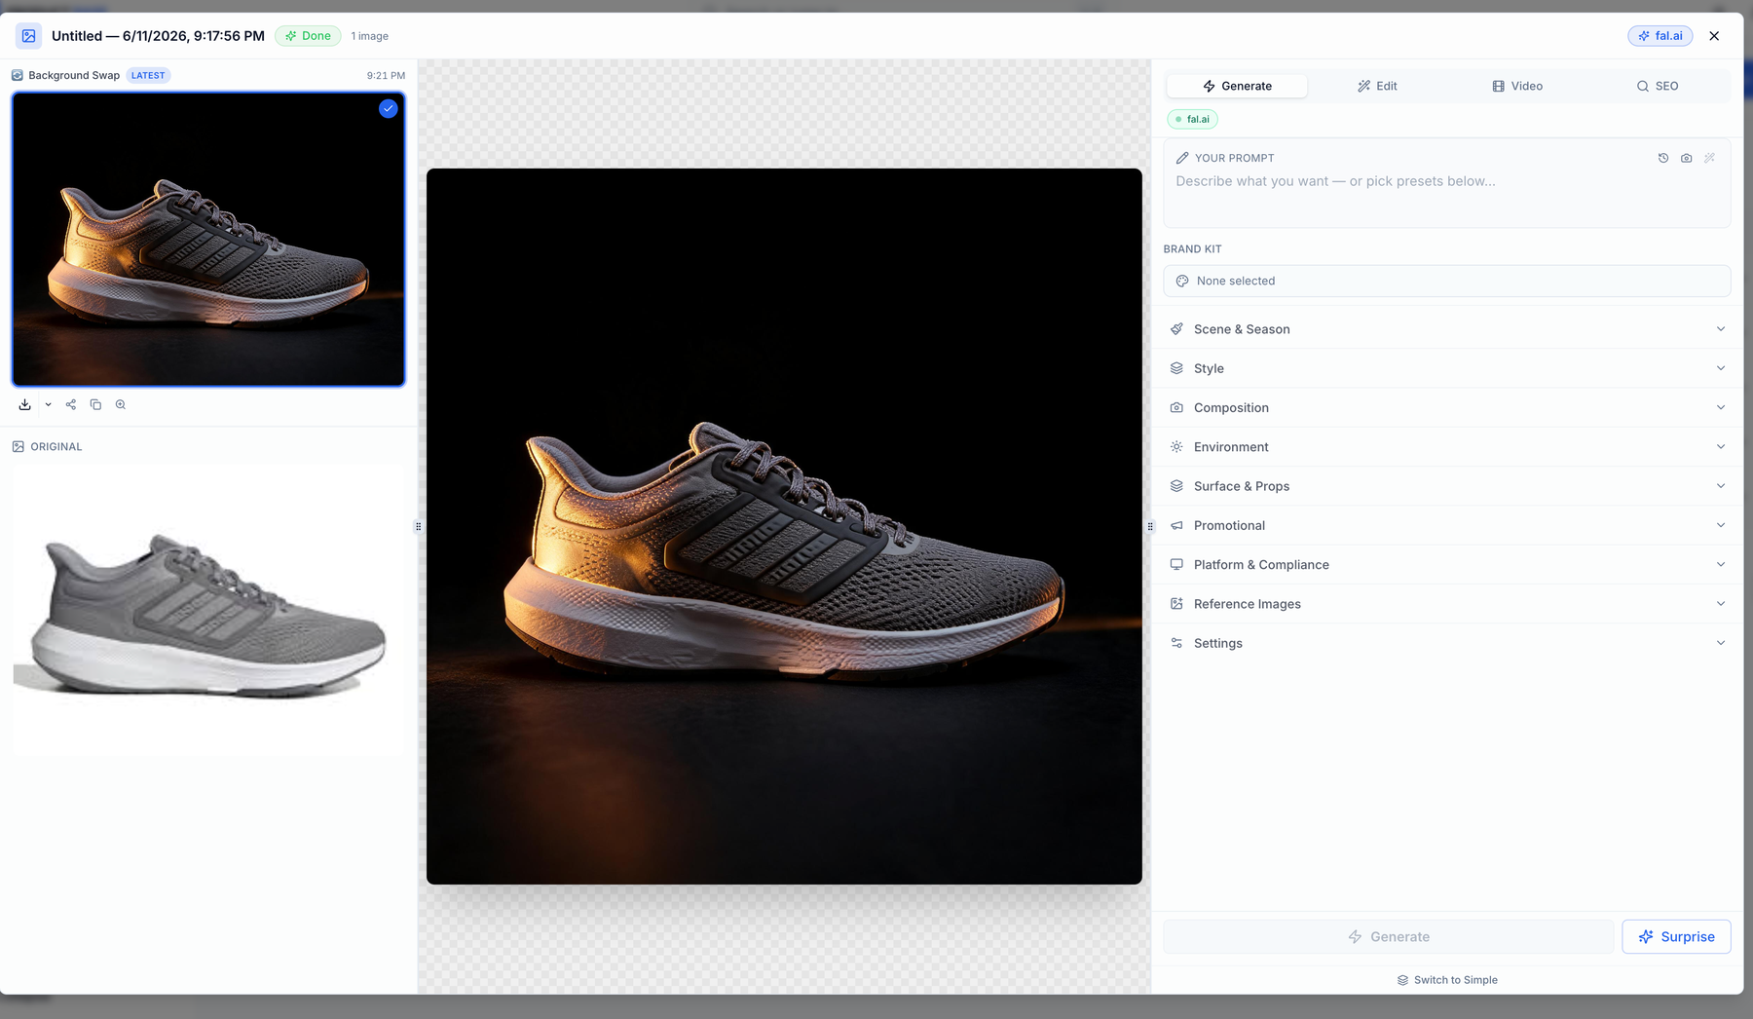Click the Environment sun icon
Viewport: 1753px width, 1019px height.
1176,447
